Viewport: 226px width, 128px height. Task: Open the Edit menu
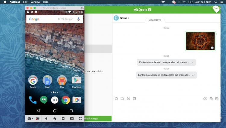(x=25, y=2)
